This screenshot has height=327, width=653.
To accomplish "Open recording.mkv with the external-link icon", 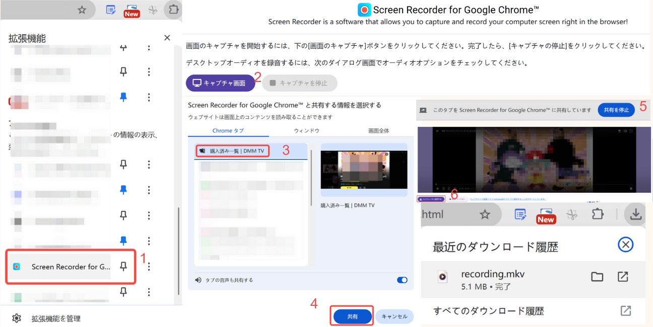I will (623, 276).
